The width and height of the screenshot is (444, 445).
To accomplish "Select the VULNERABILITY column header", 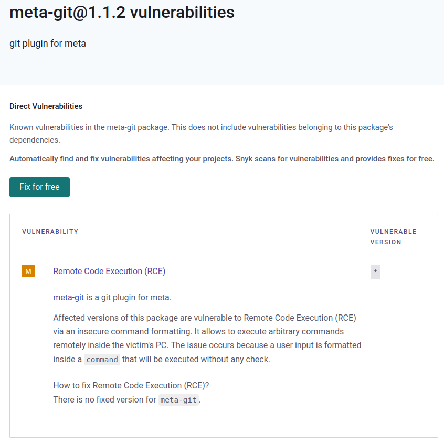I will (50, 232).
